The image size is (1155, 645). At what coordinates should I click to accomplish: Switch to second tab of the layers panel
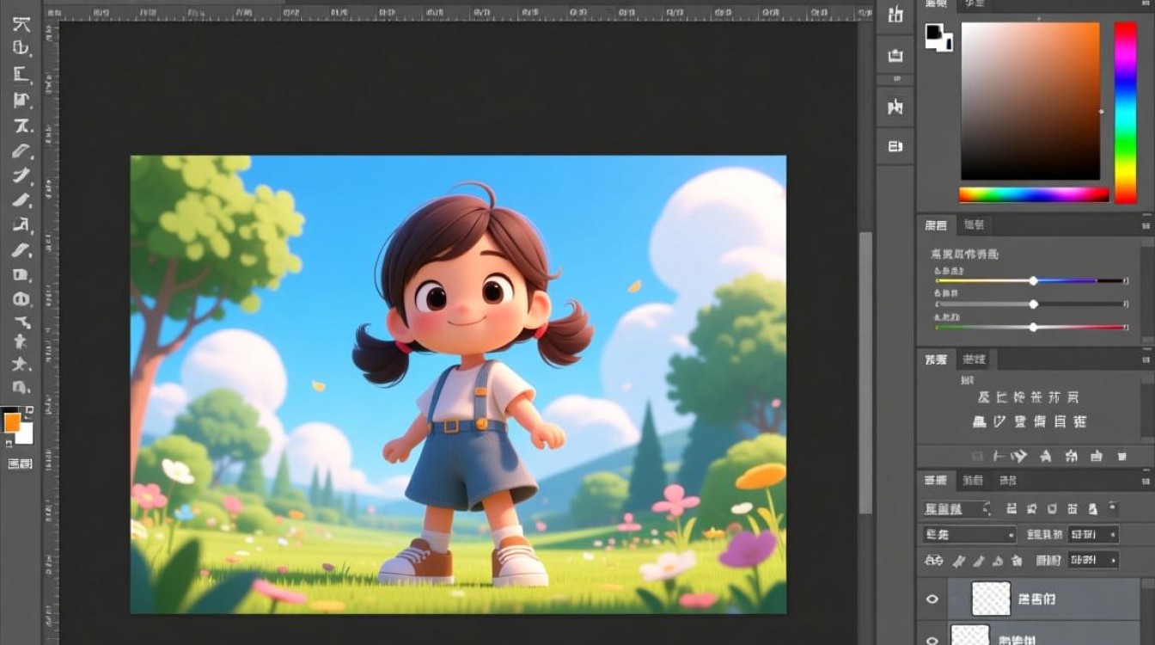973,481
